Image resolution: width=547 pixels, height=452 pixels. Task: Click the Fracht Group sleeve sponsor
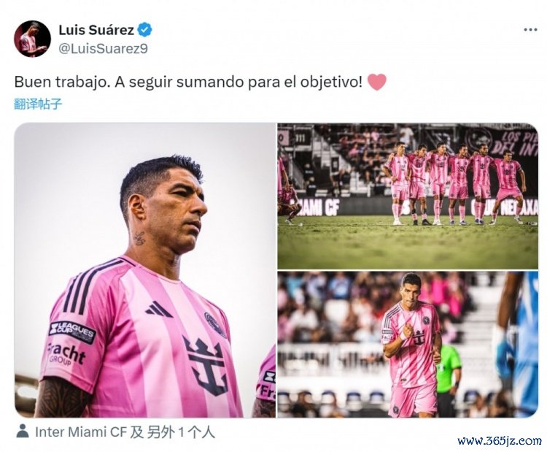coord(66,355)
